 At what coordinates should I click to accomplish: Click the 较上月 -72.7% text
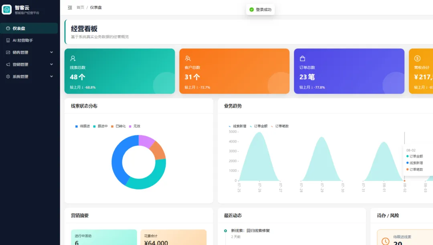197,87
